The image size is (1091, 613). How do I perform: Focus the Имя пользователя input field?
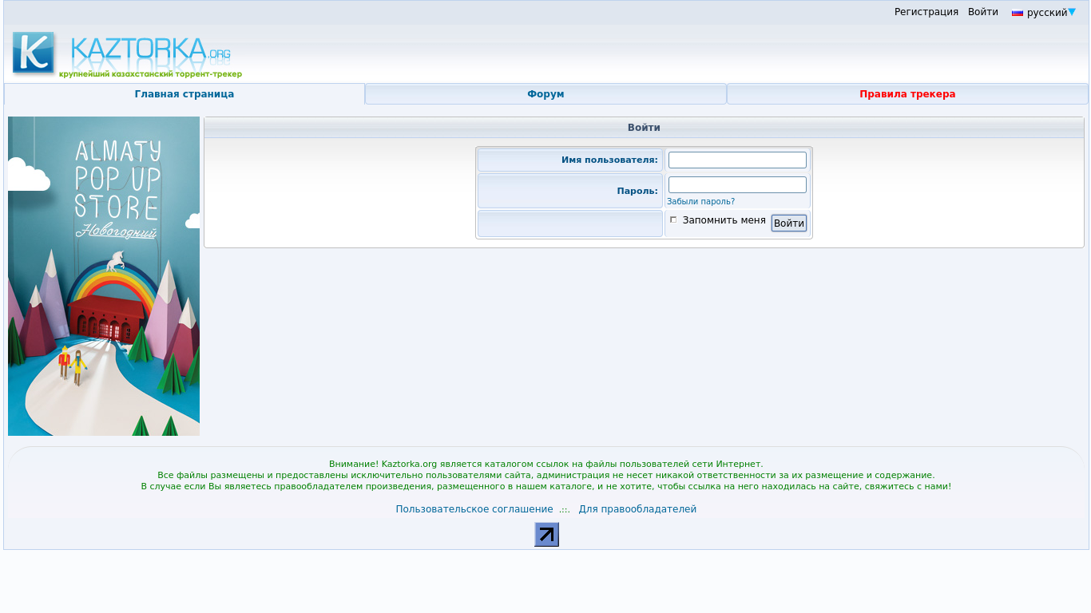(737, 160)
